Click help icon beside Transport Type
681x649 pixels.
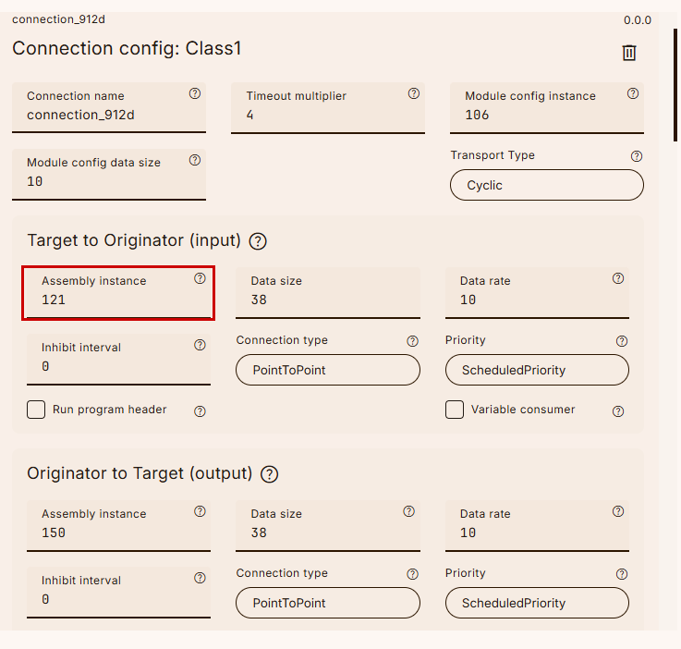point(636,157)
